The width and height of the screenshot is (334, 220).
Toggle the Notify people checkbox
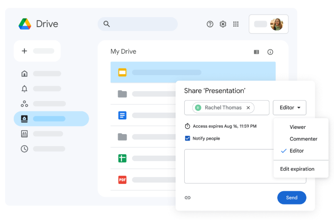[x=188, y=138]
